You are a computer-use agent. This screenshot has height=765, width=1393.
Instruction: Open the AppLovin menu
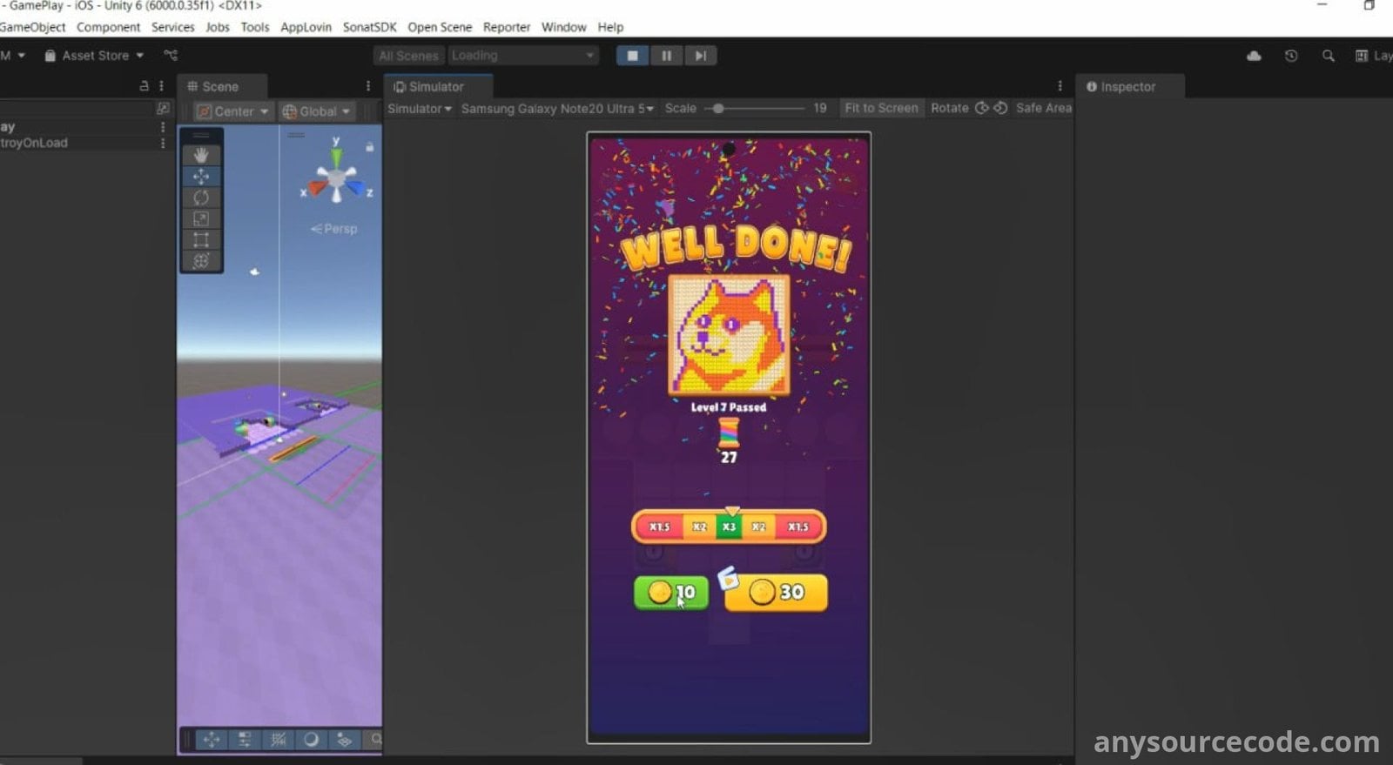(306, 27)
